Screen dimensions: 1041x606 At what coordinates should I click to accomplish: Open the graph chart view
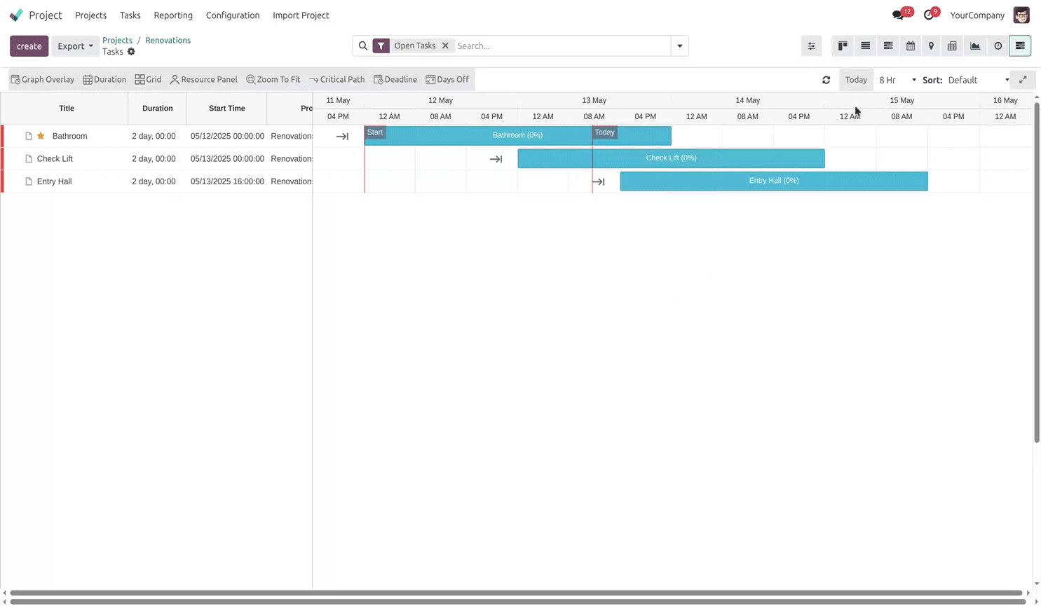pos(974,46)
